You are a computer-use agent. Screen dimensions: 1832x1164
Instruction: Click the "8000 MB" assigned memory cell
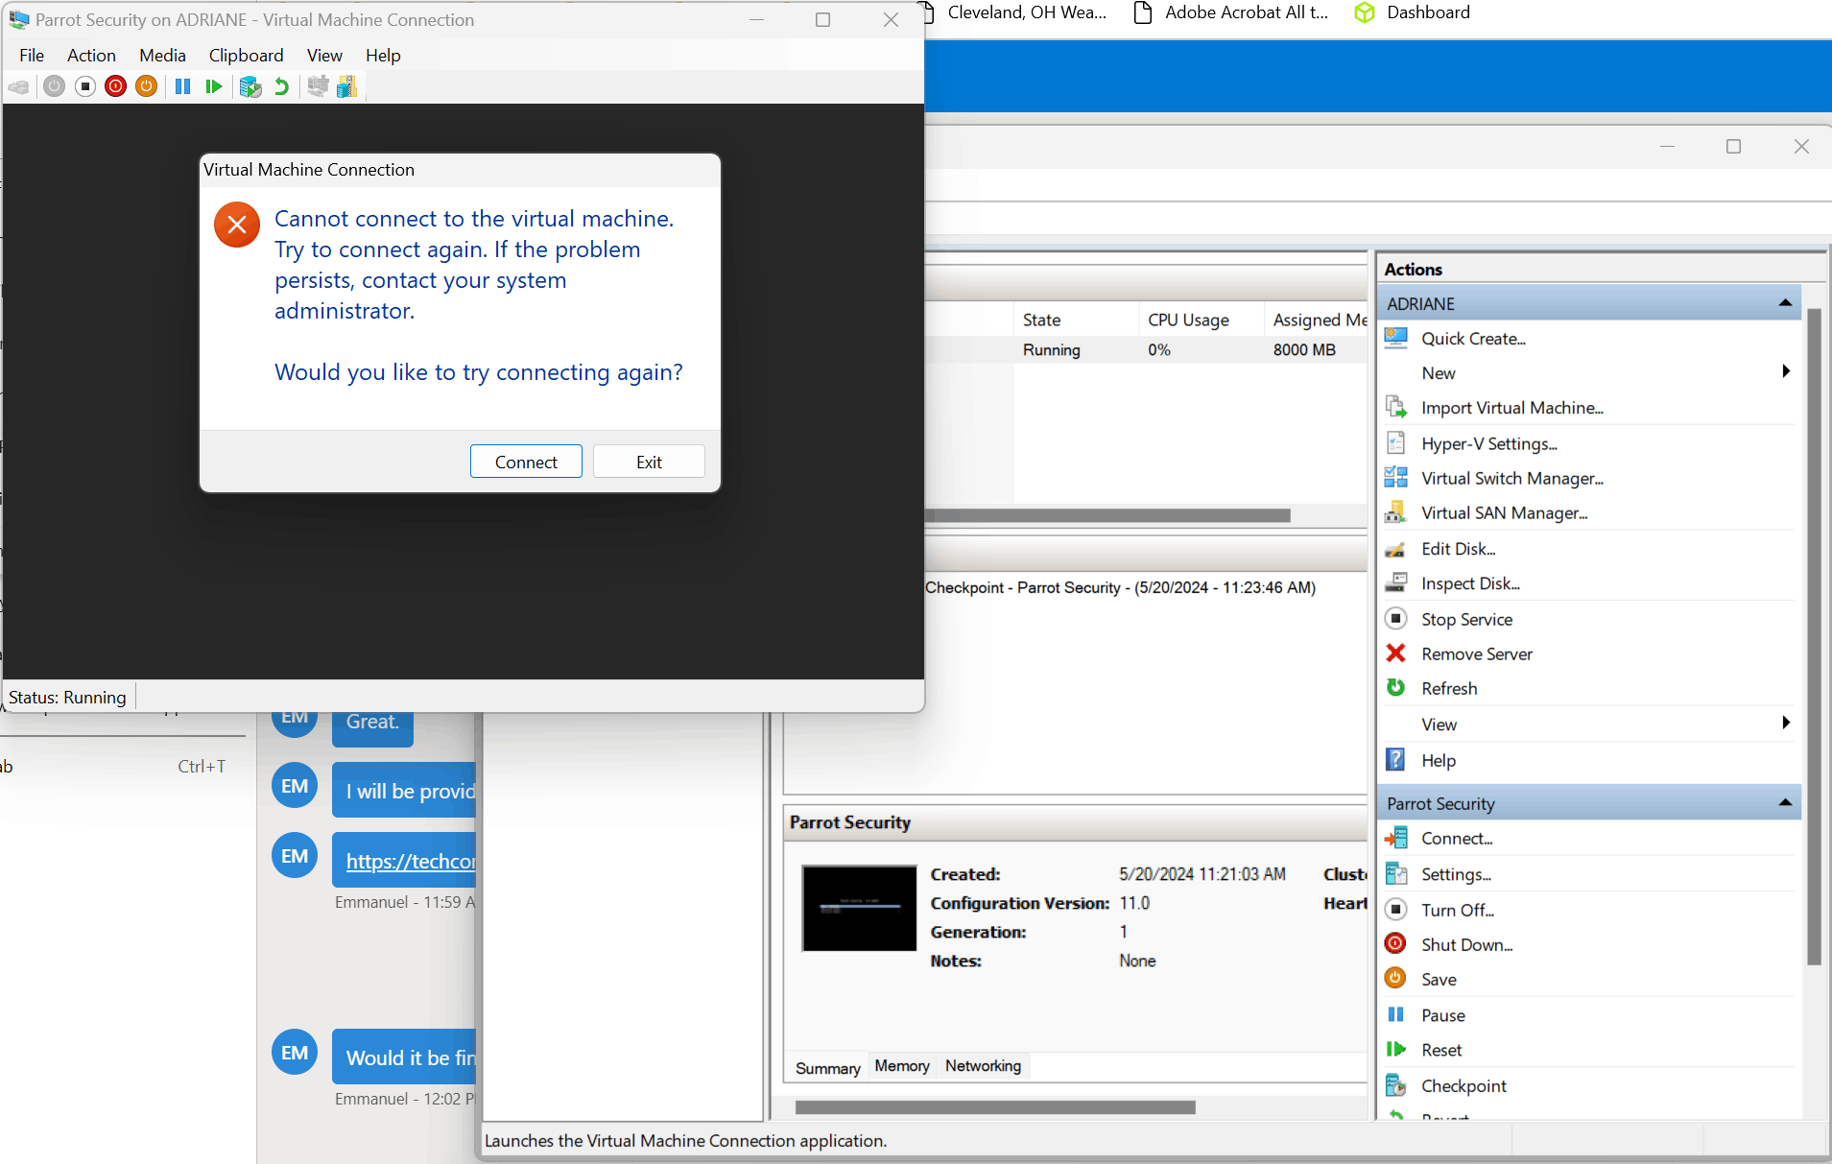pyautogui.click(x=1304, y=350)
